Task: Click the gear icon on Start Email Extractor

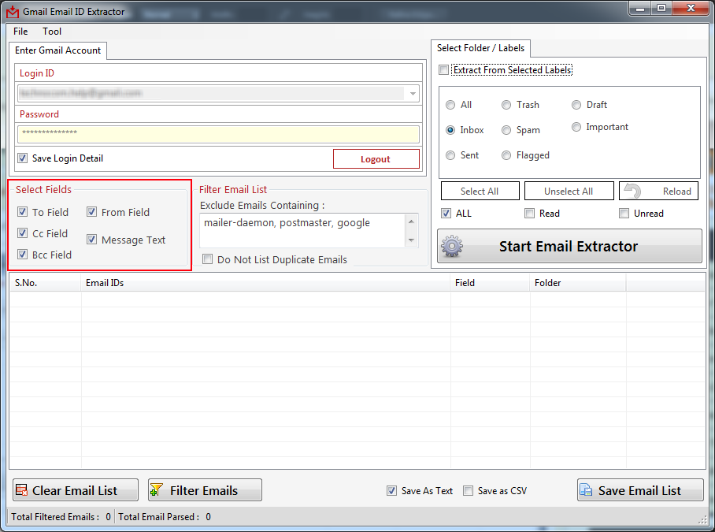Action: (452, 246)
